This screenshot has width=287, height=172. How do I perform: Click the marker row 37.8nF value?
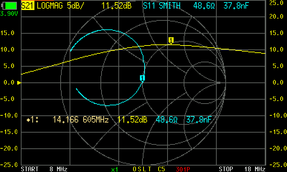point(199,120)
